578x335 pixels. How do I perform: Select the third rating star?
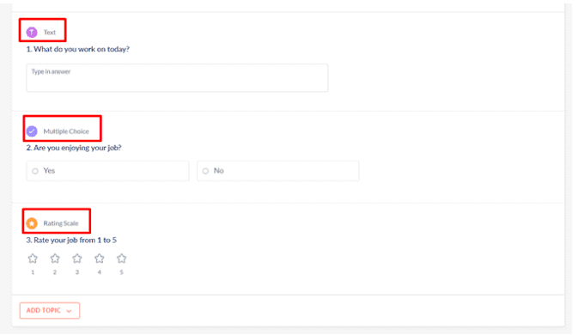coord(77,259)
